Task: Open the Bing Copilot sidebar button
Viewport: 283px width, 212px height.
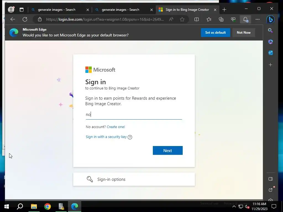Action: 270,19
